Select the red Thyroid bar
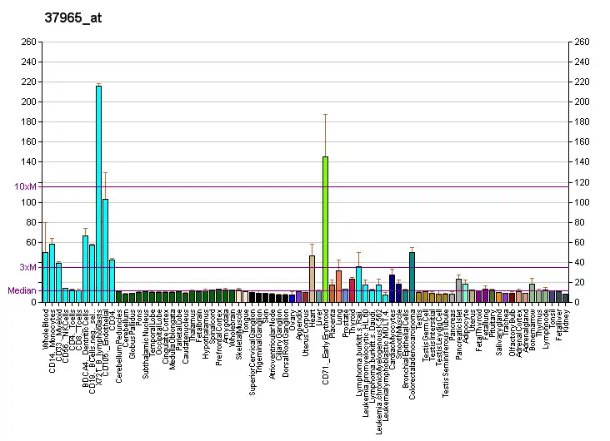 (352, 290)
